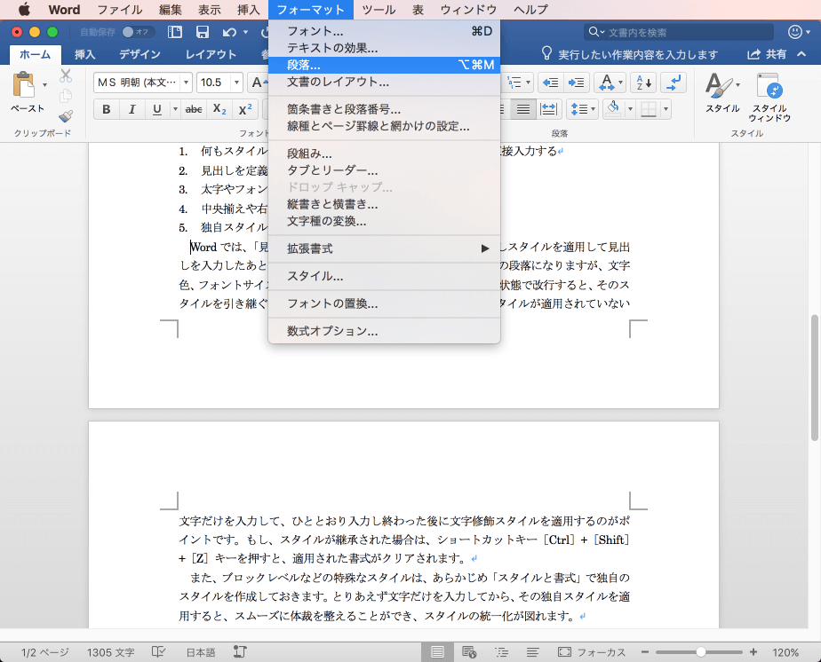Click the Borders grid icon
Image resolution: width=821 pixels, height=662 pixels.
pyautogui.click(x=649, y=109)
